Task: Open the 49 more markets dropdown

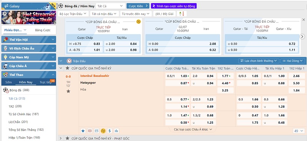Action: tap(299, 131)
